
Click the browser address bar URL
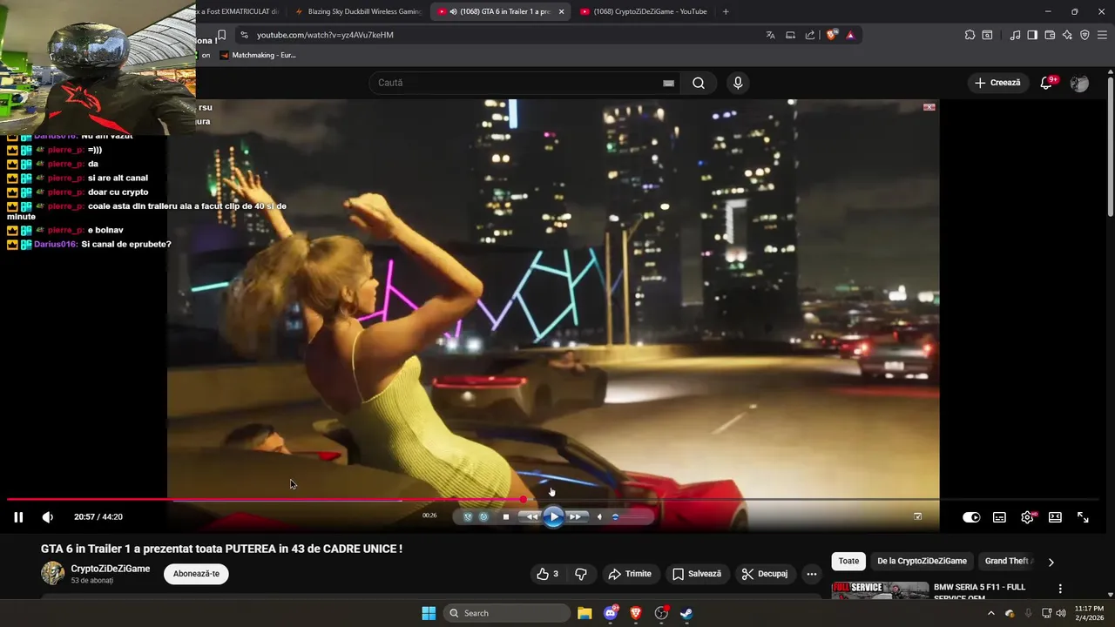(325, 35)
